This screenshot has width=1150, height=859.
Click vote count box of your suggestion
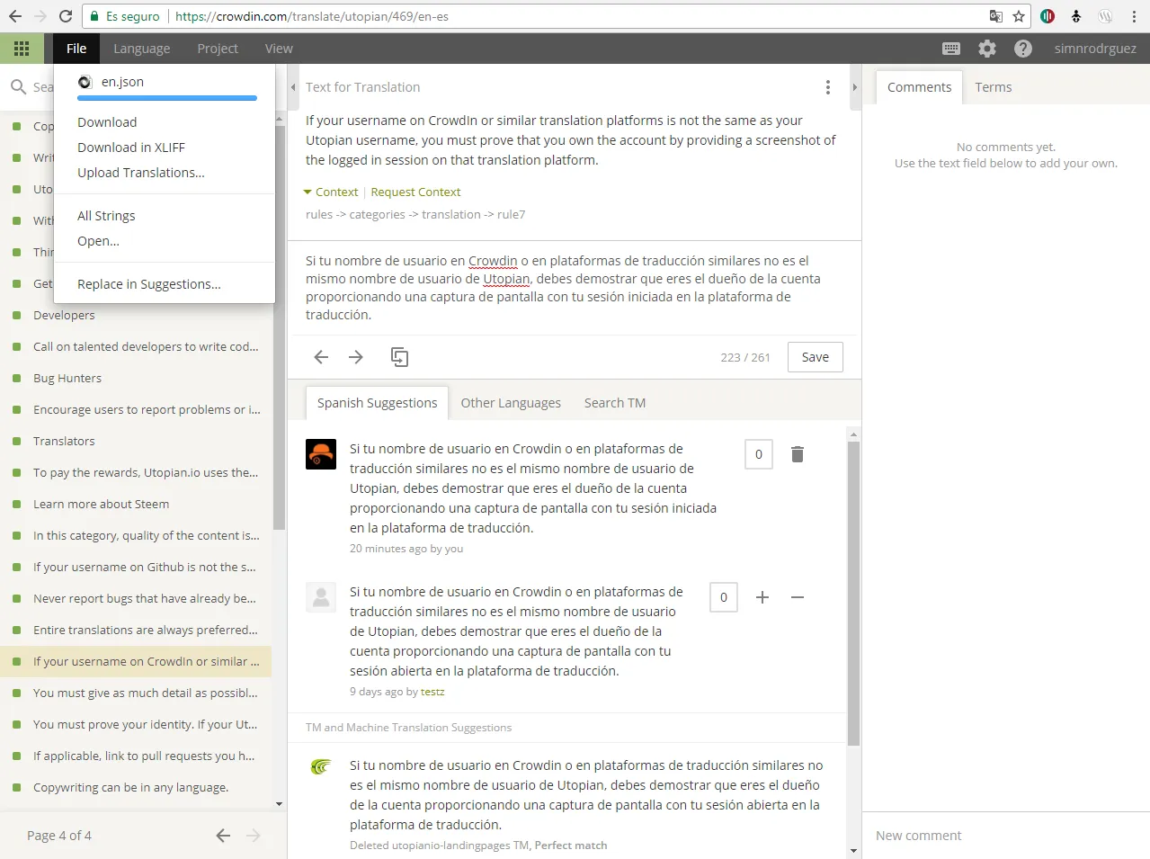pos(759,454)
